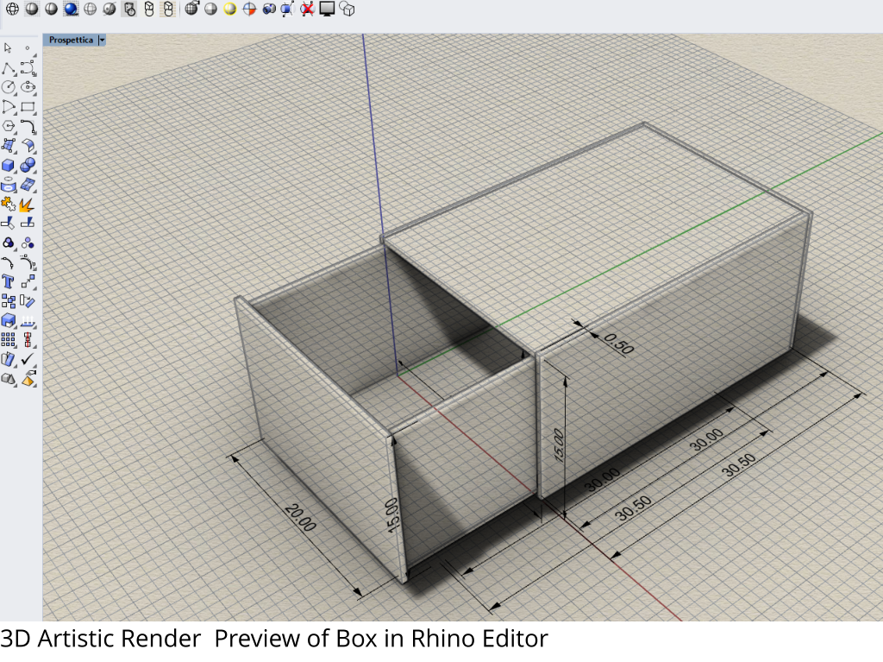Screen dimensions: 883x662
Task: Click the orange puzzle pieces join icon
Action: (9, 204)
